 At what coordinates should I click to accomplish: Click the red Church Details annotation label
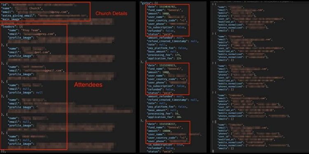pos(111,14)
